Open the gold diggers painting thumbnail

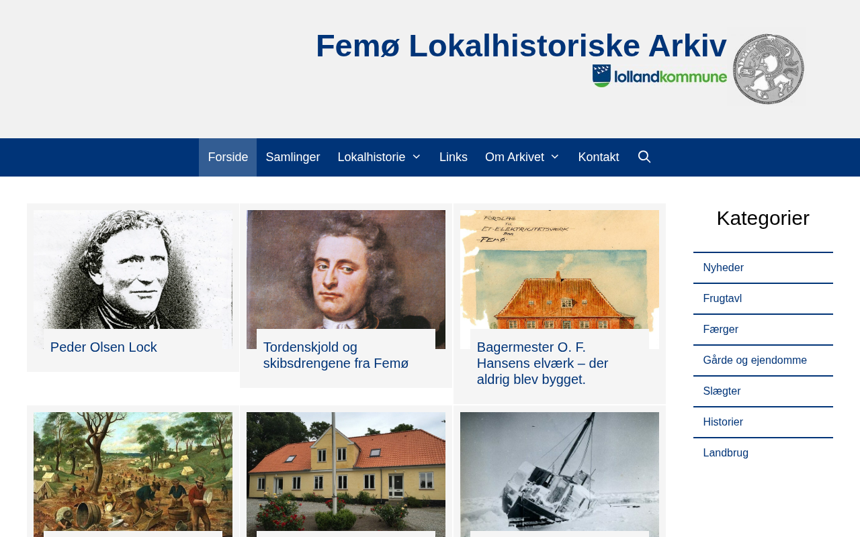click(x=133, y=474)
